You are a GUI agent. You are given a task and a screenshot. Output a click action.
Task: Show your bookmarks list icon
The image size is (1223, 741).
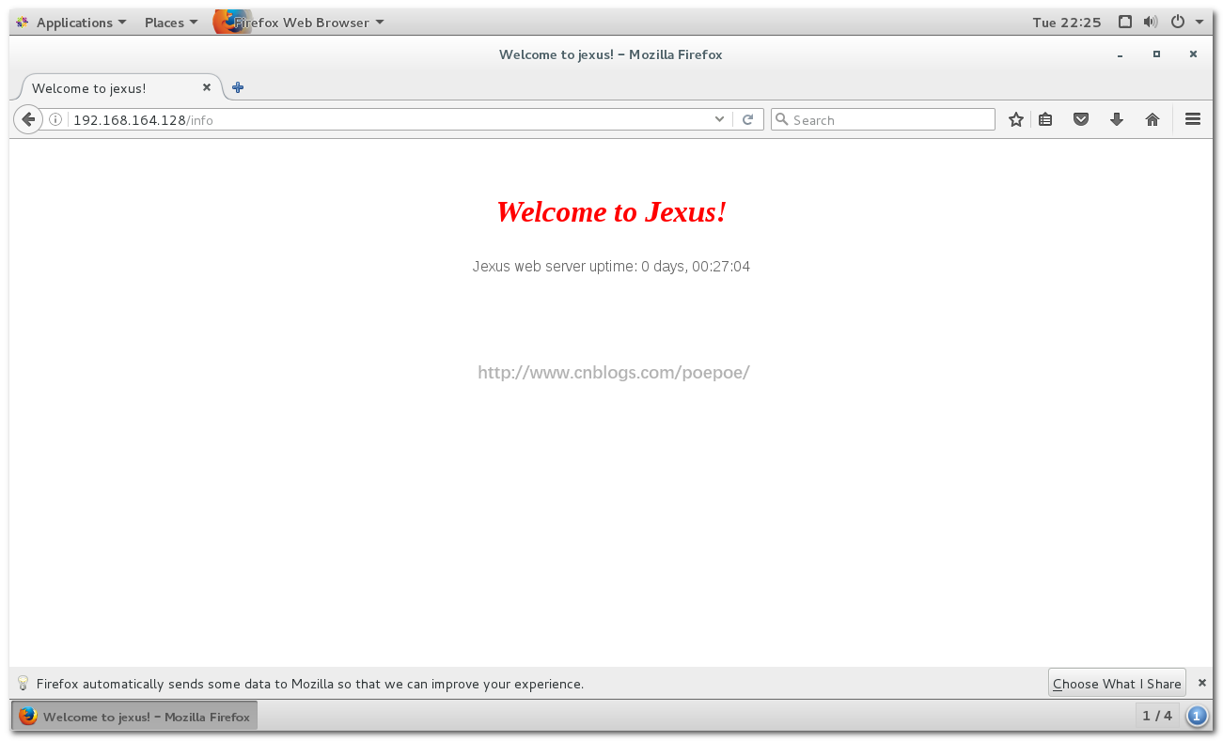[x=1045, y=119]
